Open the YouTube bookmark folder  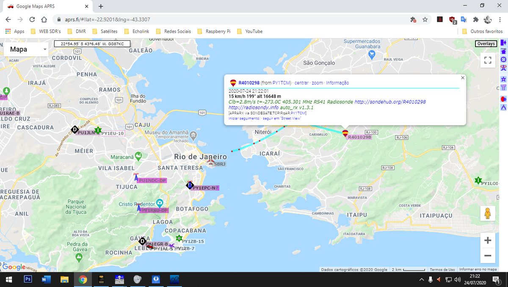(x=250, y=31)
